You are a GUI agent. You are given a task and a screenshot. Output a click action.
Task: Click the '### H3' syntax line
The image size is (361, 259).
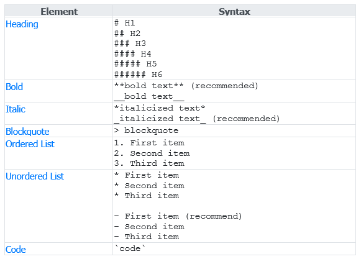[130, 43]
